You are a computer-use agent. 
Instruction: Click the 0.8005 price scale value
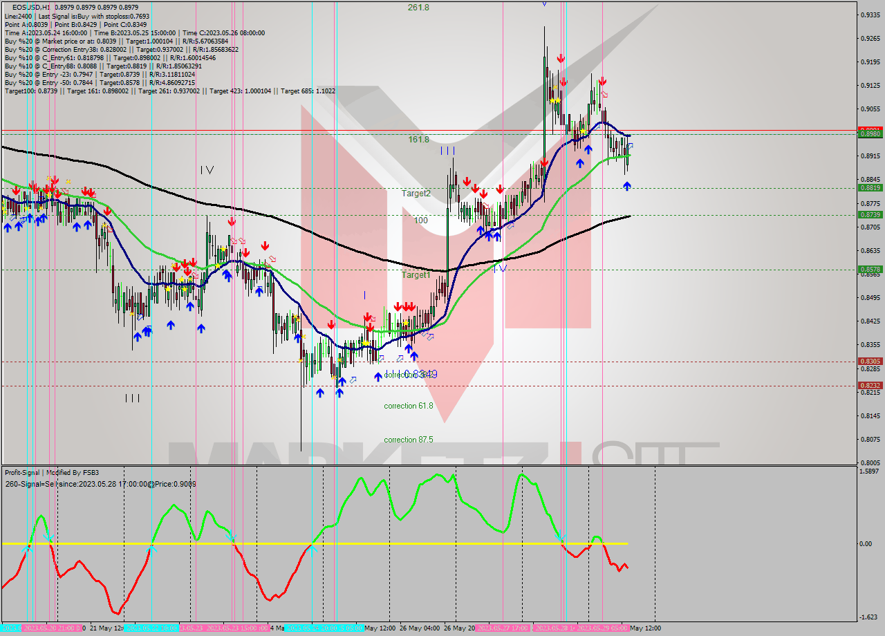(869, 462)
